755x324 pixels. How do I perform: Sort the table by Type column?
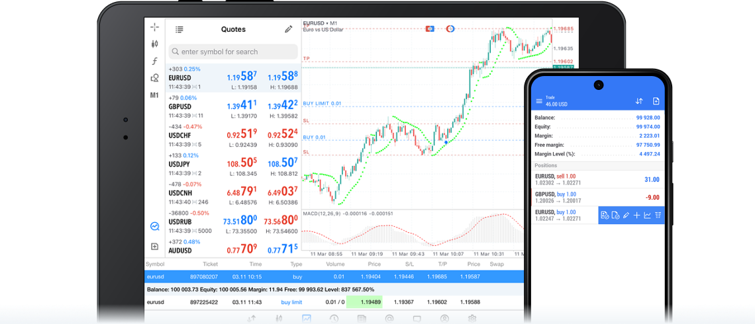point(296,264)
